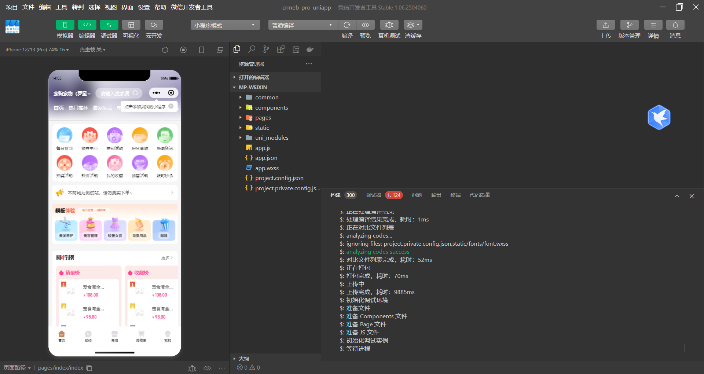Viewport: 704px width, 374px height.
Task: Expand the pages folder in explorer
Action: pyautogui.click(x=263, y=118)
